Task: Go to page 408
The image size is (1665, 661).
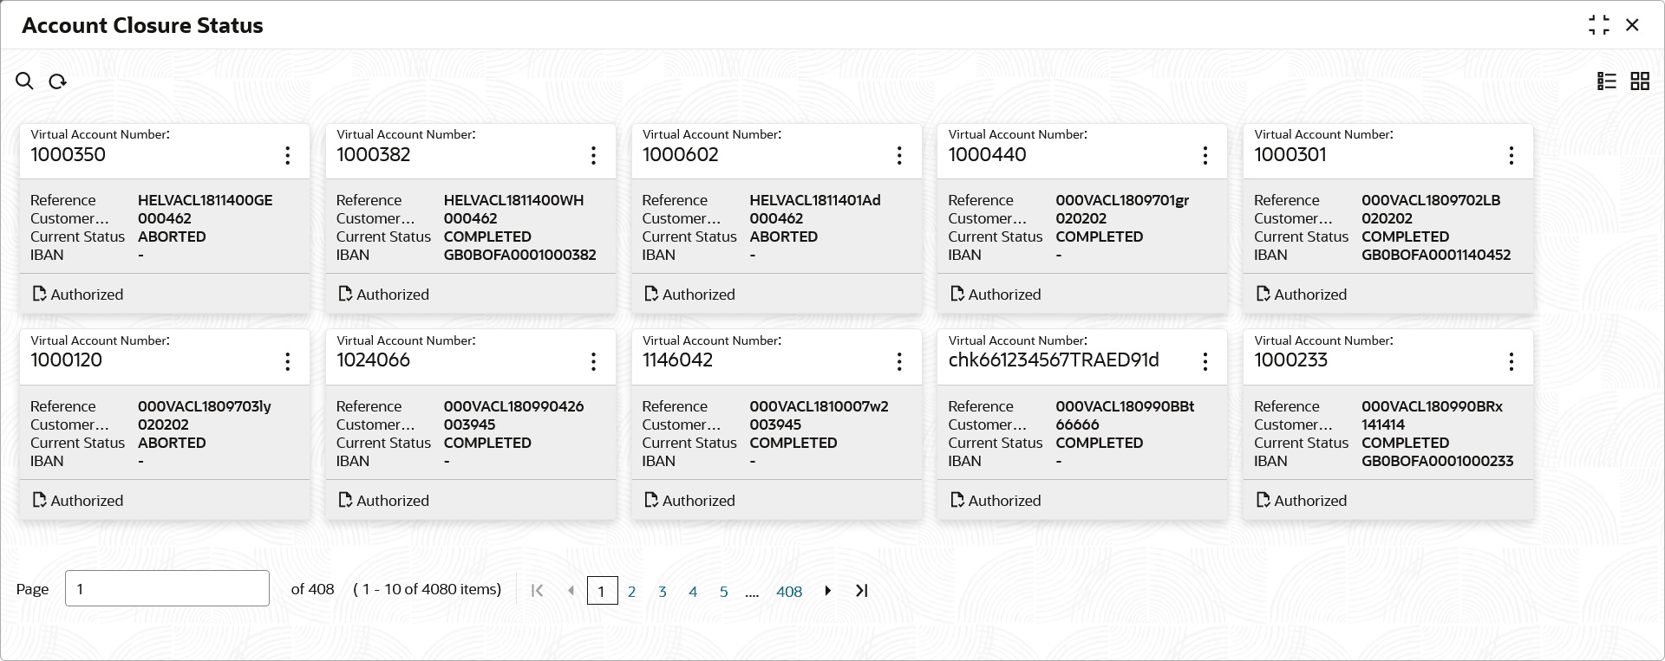Action: [x=789, y=592]
